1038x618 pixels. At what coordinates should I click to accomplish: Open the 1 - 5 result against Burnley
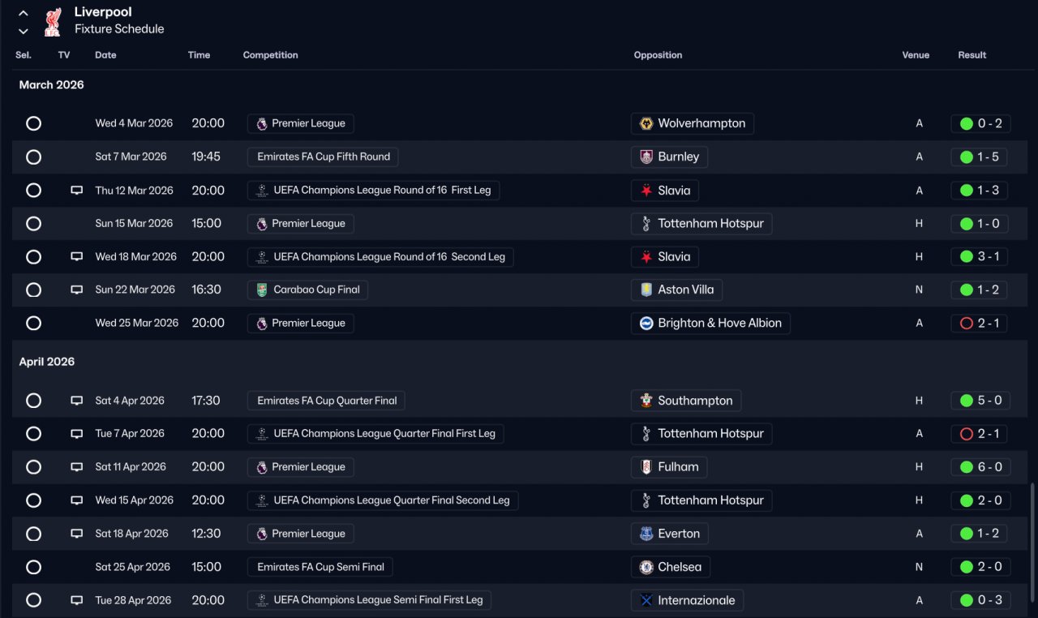tap(980, 157)
